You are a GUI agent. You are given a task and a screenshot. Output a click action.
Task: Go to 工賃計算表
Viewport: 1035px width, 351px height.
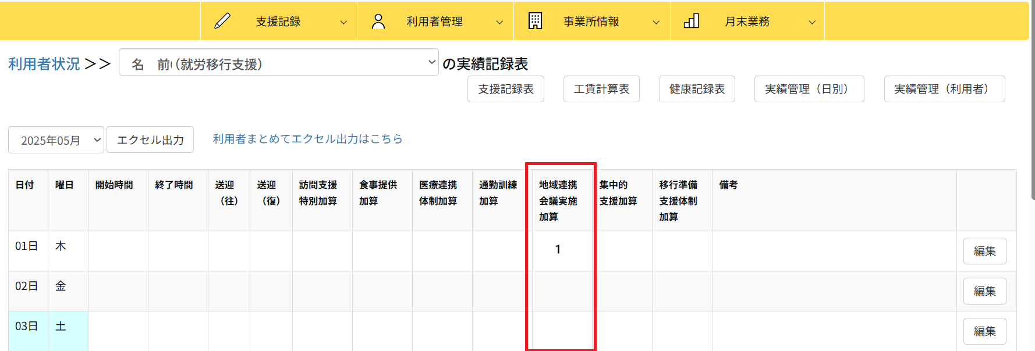(x=601, y=89)
